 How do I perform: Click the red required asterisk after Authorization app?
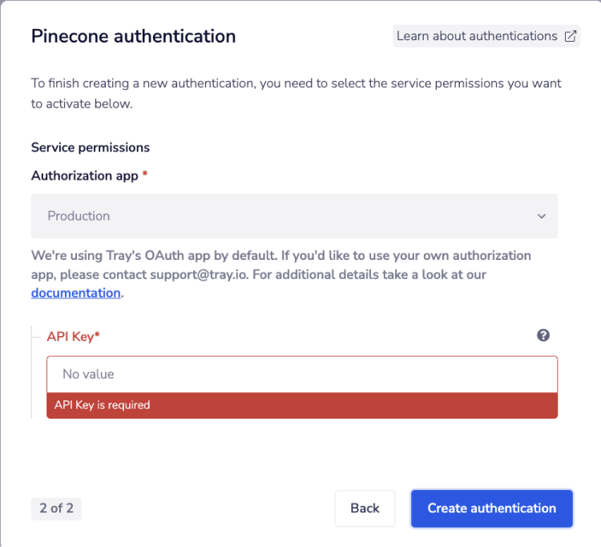145,175
